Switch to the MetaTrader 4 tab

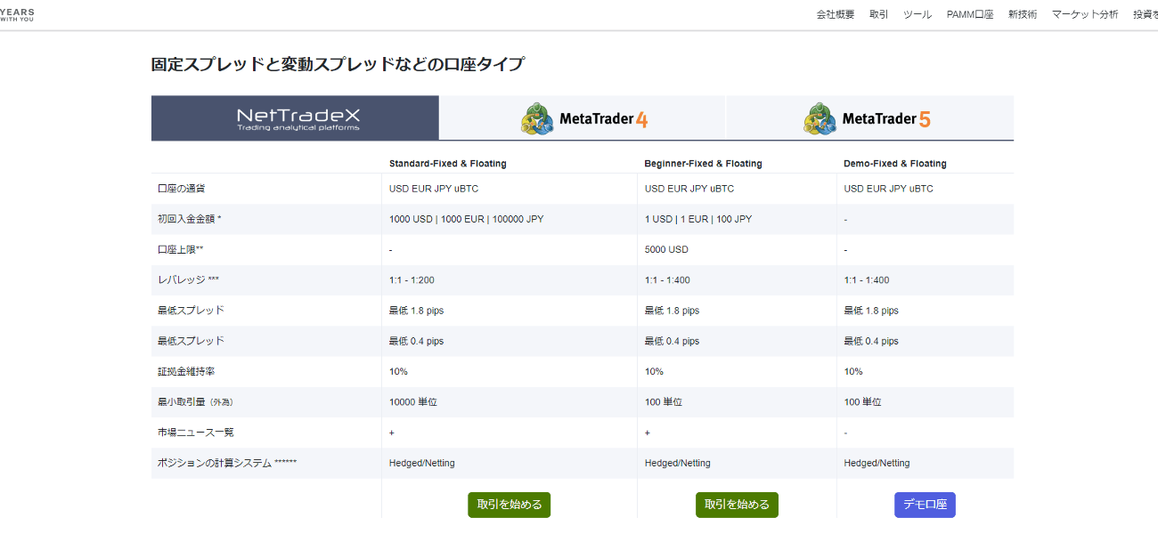coord(583,117)
